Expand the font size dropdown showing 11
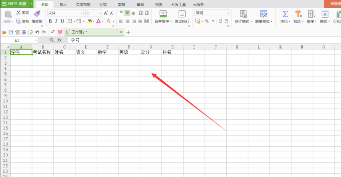Screen dimensions: 341x177 (x=100, y=13)
